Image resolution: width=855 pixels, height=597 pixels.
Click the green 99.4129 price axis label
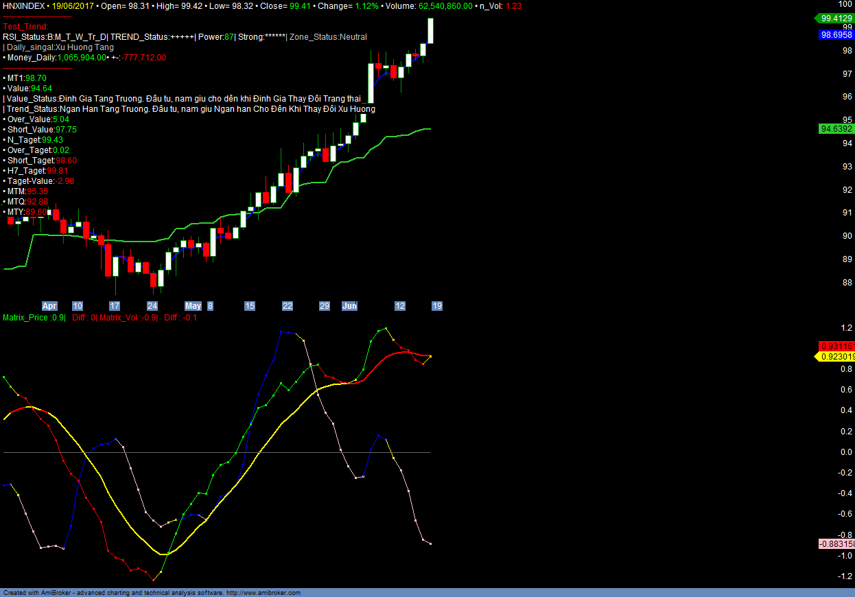834,19
